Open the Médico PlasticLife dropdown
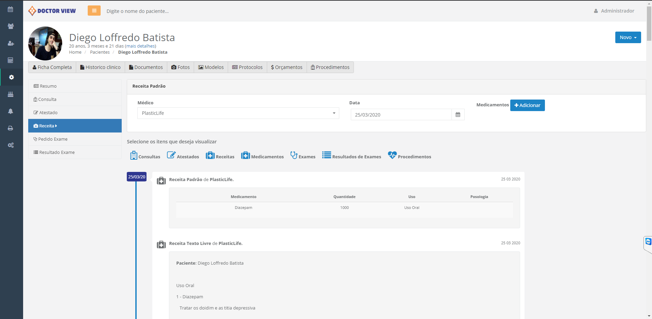 [x=238, y=113]
